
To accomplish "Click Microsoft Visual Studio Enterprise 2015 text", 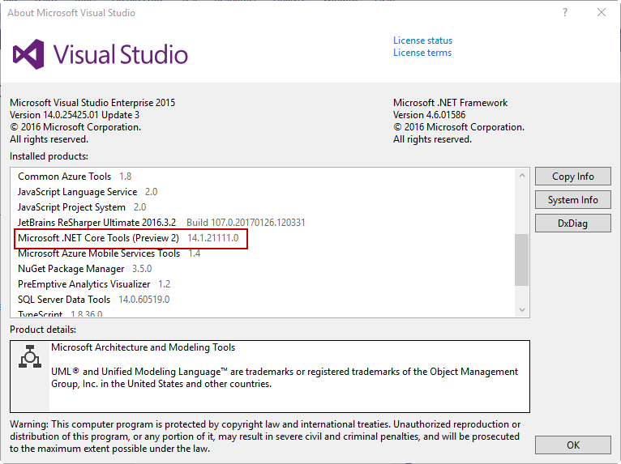I will [x=92, y=103].
